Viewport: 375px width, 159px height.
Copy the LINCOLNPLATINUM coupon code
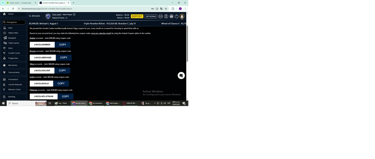[x=65, y=96]
